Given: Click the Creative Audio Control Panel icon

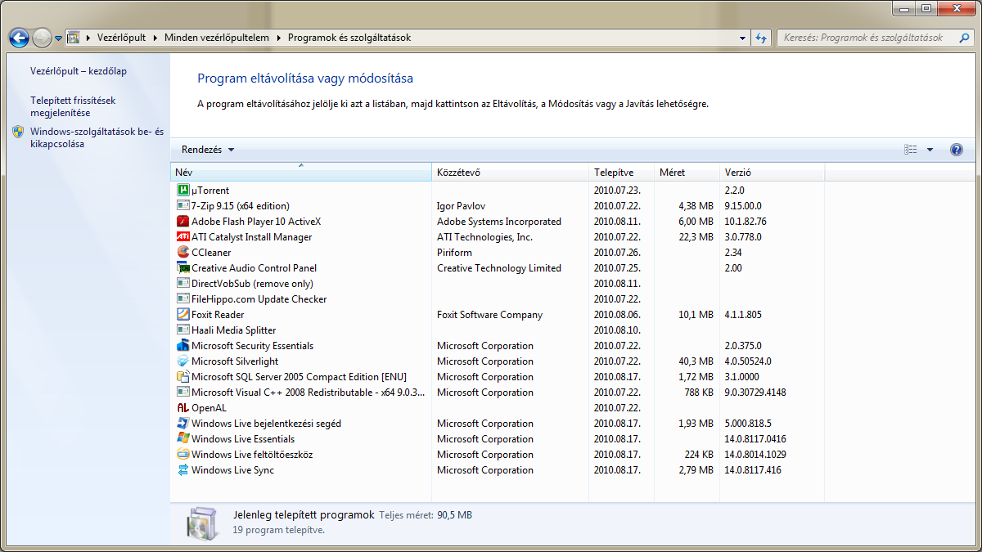Looking at the screenshot, I should pyautogui.click(x=183, y=268).
